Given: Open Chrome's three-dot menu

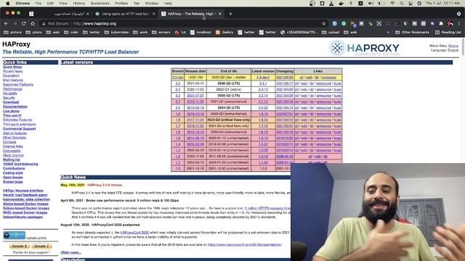Looking at the screenshot, I should tap(458, 23).
